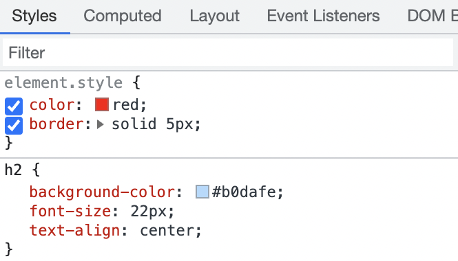Select the Event Listeners tab

pyautogui.click(x=323, y=16)
